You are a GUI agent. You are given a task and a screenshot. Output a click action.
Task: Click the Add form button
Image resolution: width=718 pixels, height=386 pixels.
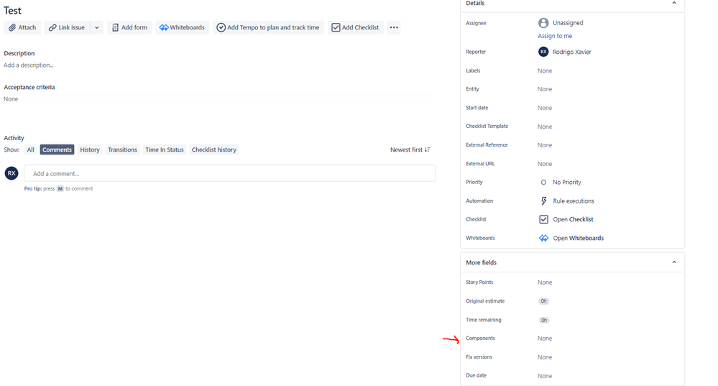point(129,27)
